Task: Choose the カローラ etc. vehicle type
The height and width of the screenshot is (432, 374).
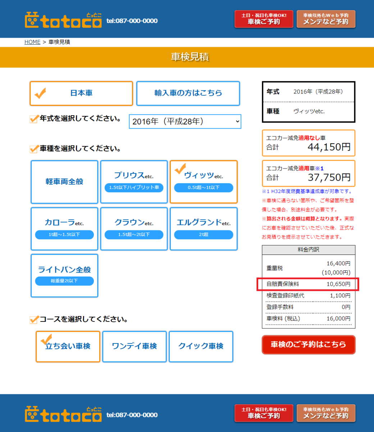Action: click(64, 229)
